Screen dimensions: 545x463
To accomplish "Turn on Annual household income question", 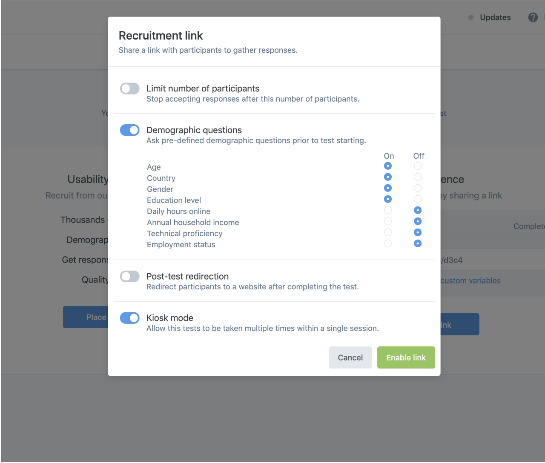I will [x=387, y=221].
